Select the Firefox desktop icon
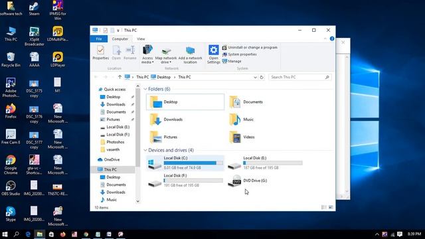Image resolution: width=425 pixels, height=239 pixels. [x=11, y=111]
